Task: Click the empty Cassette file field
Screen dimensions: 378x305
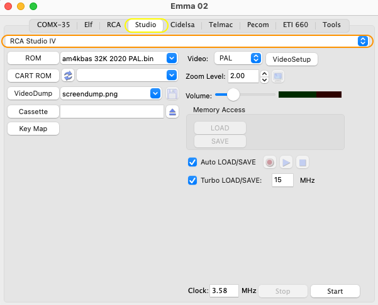Action: coord(112,112)
